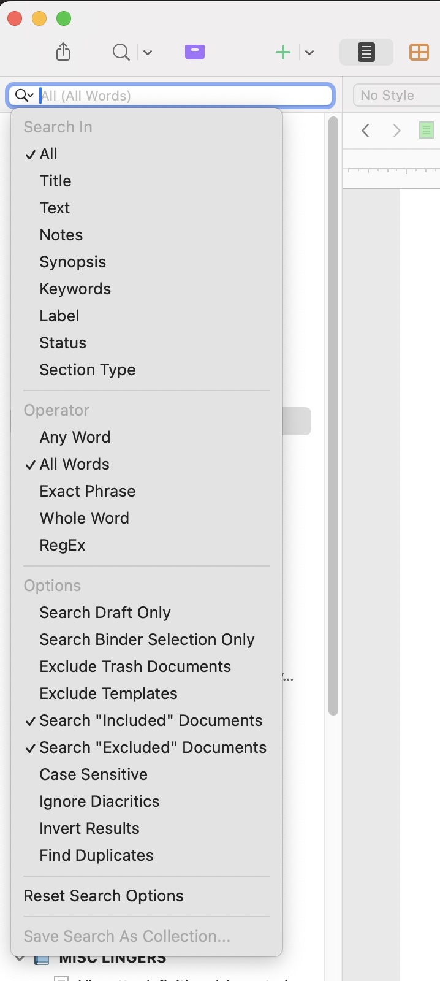Open the No Style paragraph style dropdown
Viewport: 440px width, 981px height.
tap(395, 95)
